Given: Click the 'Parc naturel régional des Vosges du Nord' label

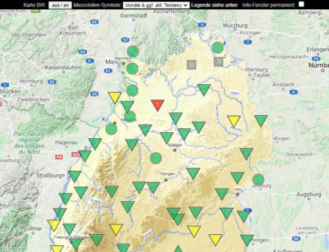Looking at the screenshot, I should coord(29,143).
